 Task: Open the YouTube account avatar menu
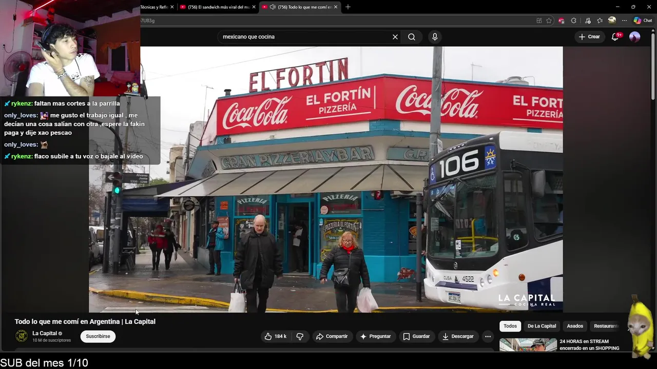click(x=635, y=37)
